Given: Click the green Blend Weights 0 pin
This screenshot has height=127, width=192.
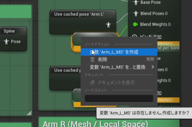Looking at the screenshot, I should click(x=135, y=25).
